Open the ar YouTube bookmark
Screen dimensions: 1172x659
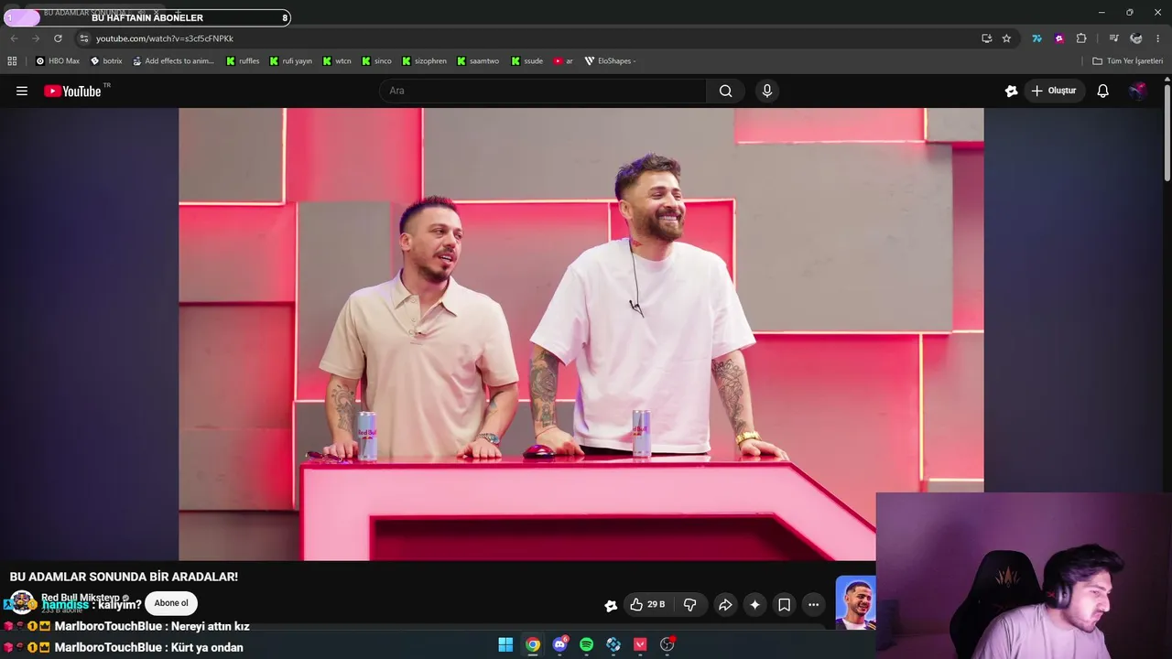tap(563, 61)
